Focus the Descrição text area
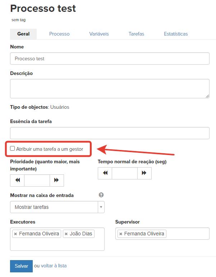The height and width of the screenshot is (277, 216). coord(110,89)
